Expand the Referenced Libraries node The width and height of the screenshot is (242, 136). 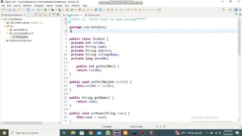[5, 40]
